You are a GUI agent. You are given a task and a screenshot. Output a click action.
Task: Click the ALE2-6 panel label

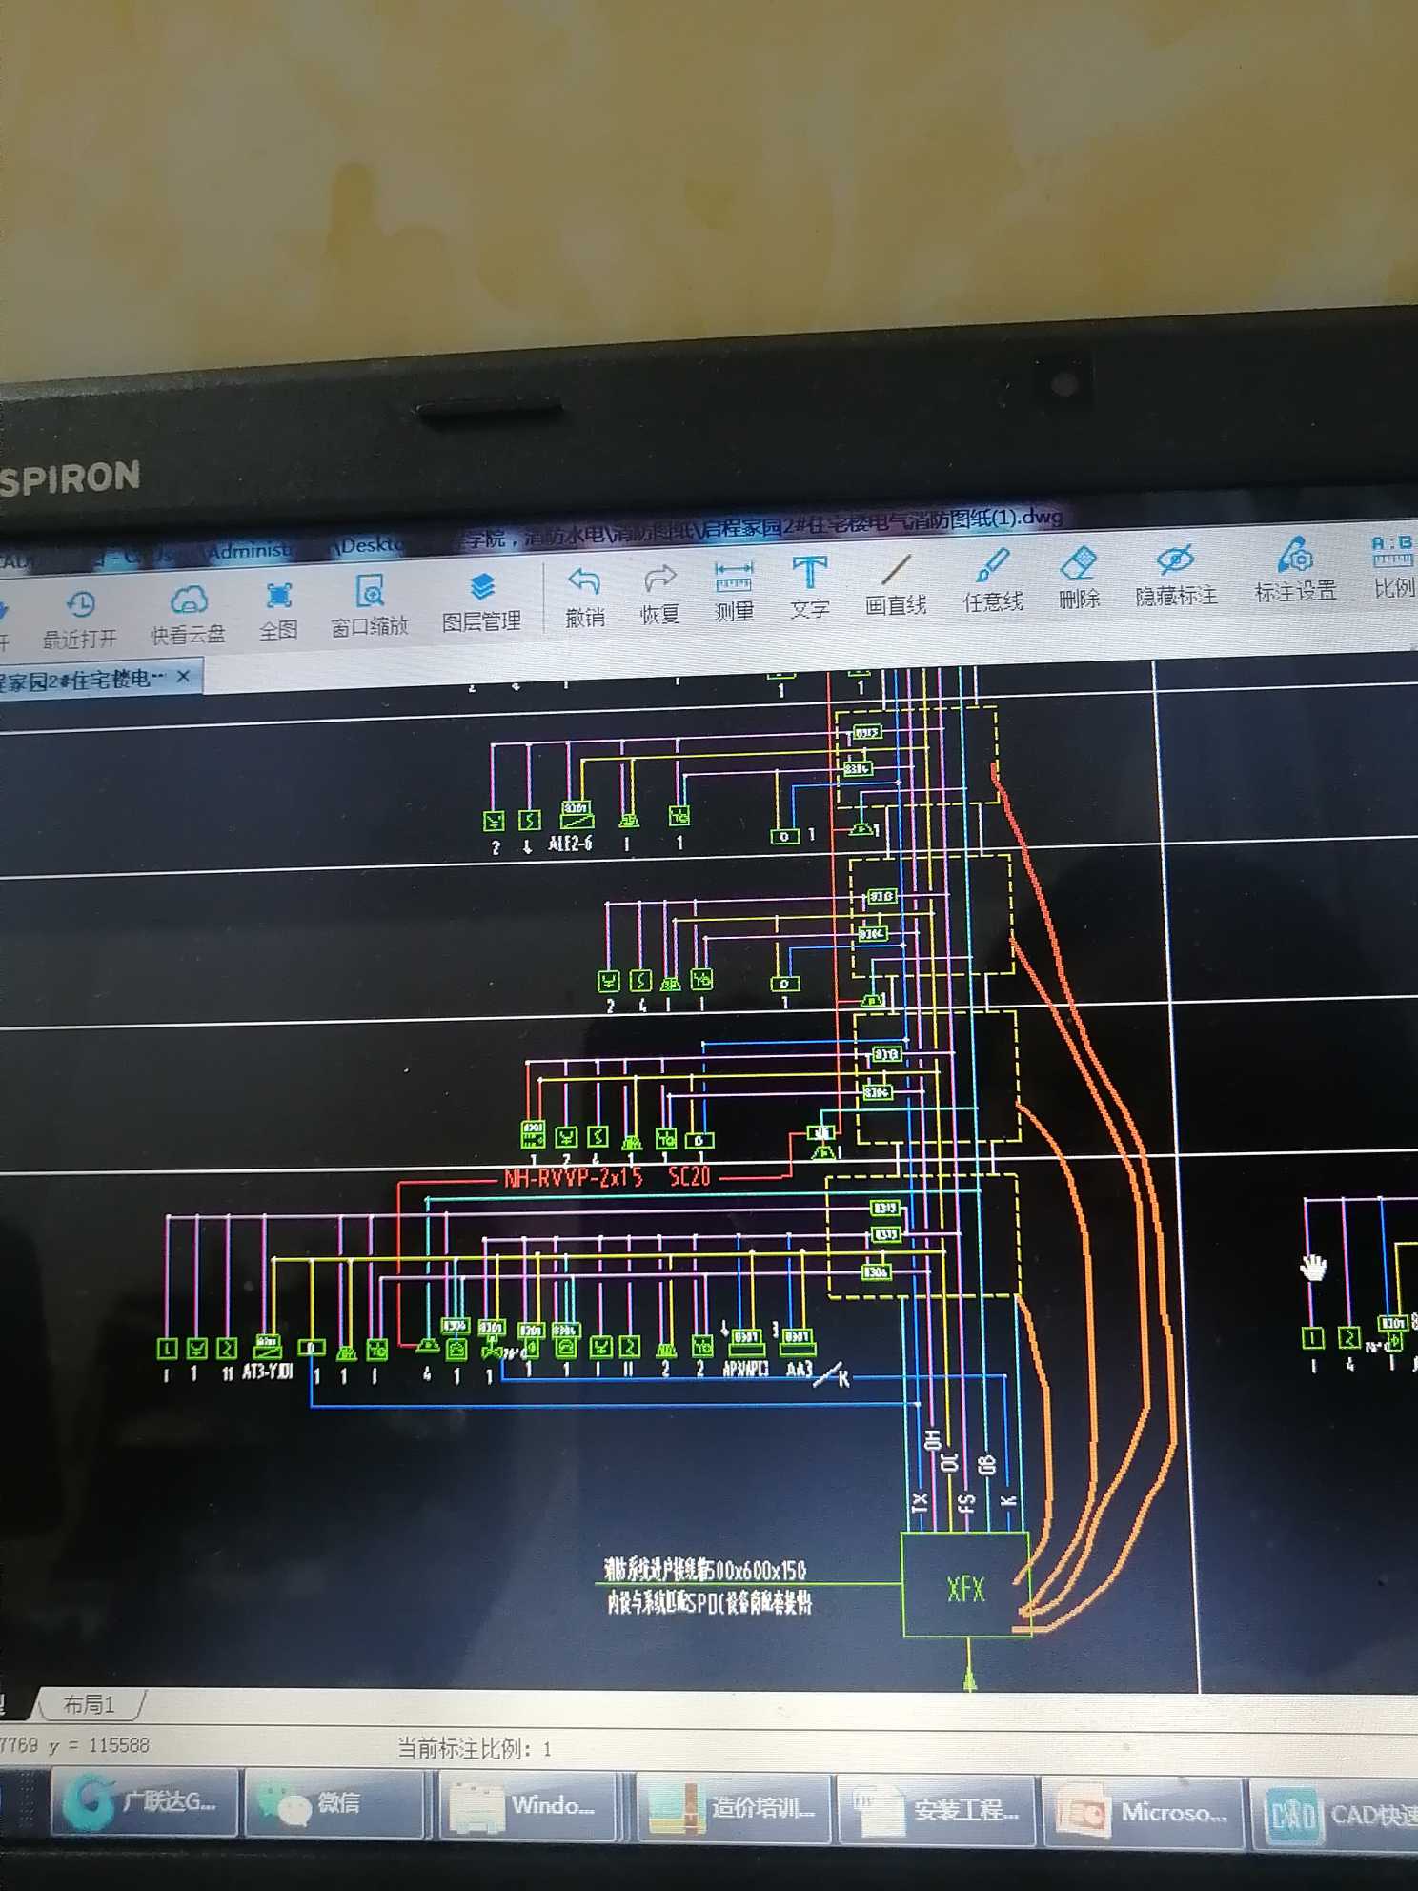click(x=571, y=844)
